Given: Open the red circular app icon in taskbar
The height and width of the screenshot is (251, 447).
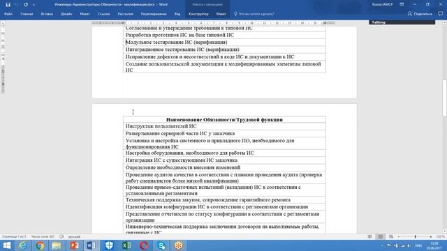Looking at the screenshot, I should 144,245.
